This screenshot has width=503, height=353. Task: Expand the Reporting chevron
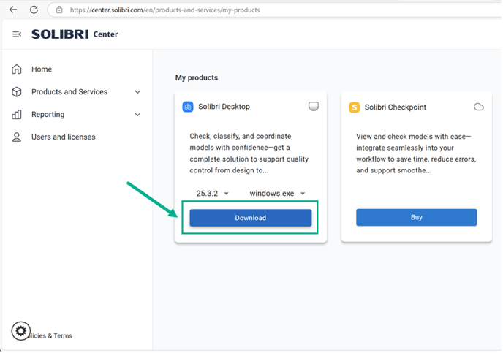(137, 115)
